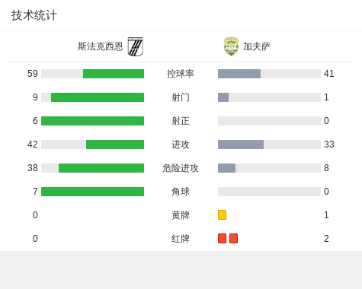Click the green 射正 bar showing 6
Image resolution: width=362 pixels, height=289 pixels.
coord(93,121)
